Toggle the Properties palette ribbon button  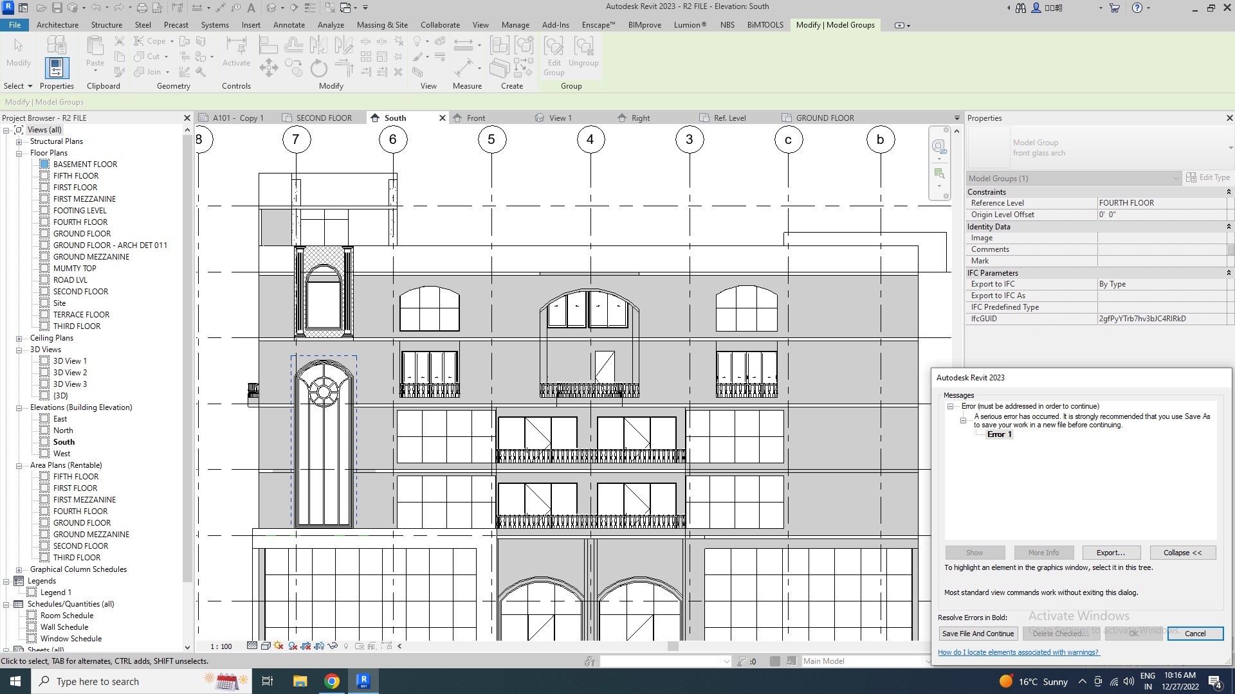(x=57, y=67)
